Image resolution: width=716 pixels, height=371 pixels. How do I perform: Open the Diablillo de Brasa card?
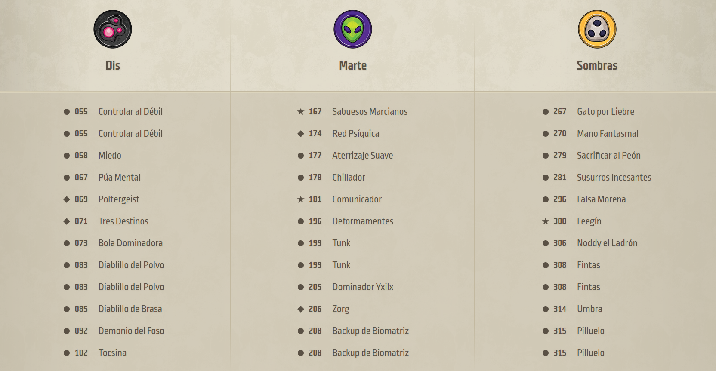click(x=130, y=309)
